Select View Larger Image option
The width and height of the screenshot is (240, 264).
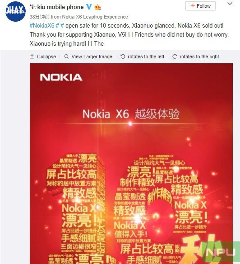[92, 57]
